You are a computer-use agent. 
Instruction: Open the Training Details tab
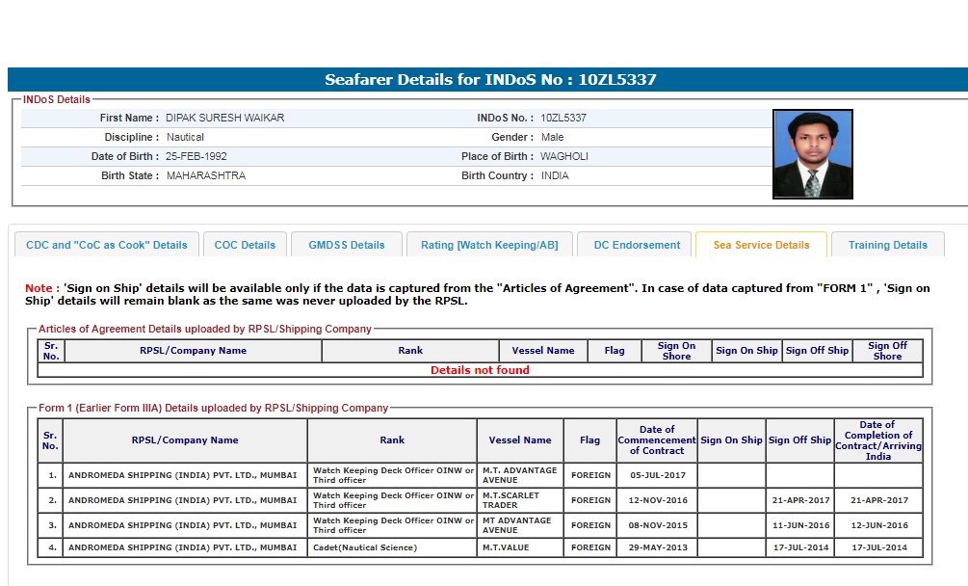[887, 245]
